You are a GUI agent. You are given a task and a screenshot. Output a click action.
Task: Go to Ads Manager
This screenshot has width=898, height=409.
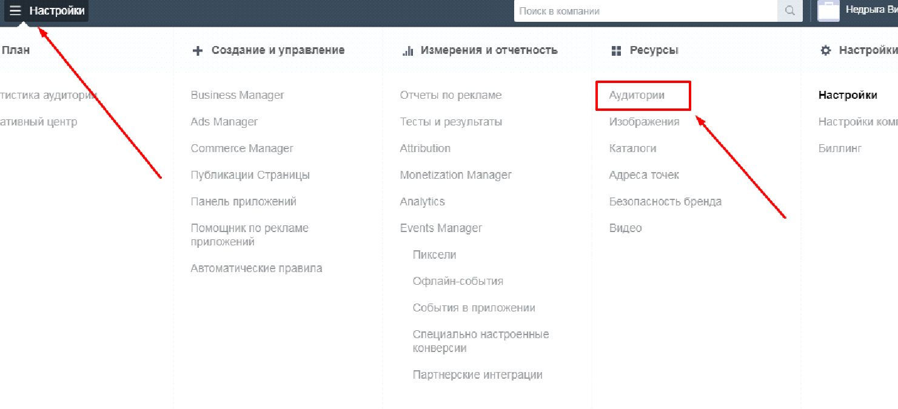pos(224,122)
